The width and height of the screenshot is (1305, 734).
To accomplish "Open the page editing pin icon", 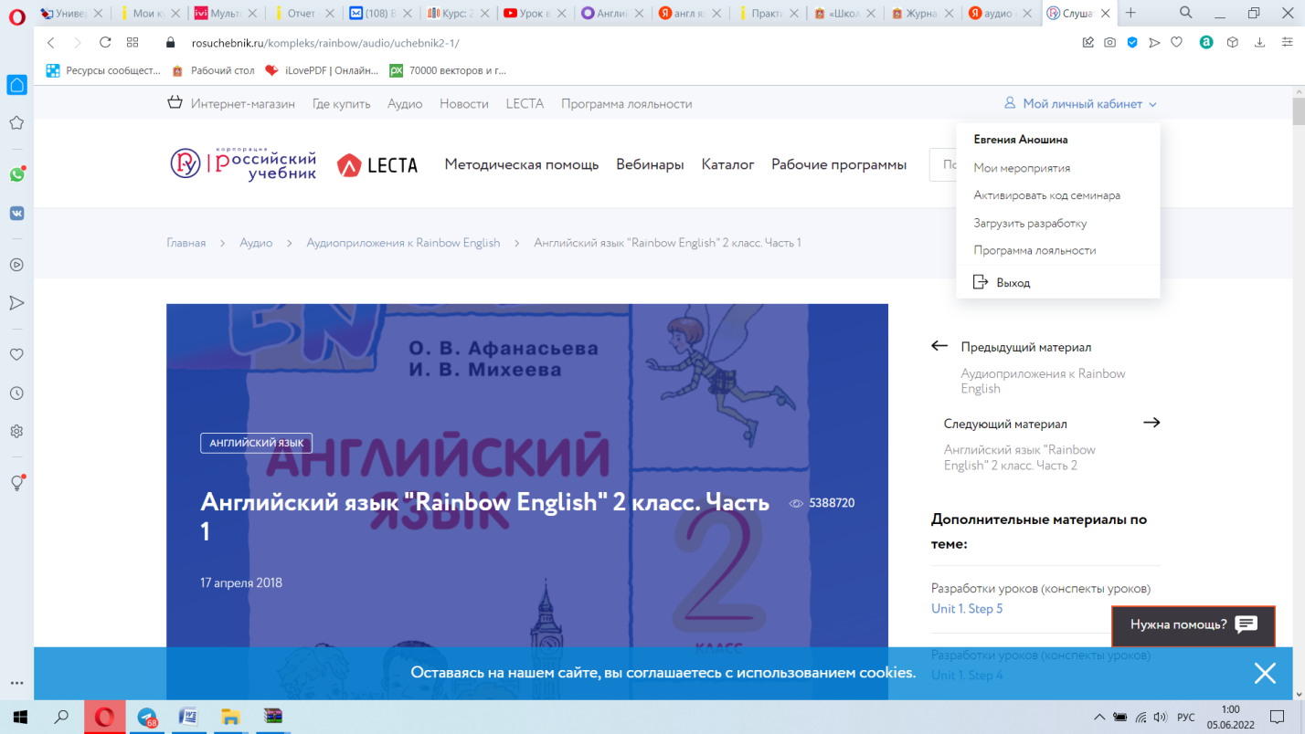I will (x=1087, y=42).
